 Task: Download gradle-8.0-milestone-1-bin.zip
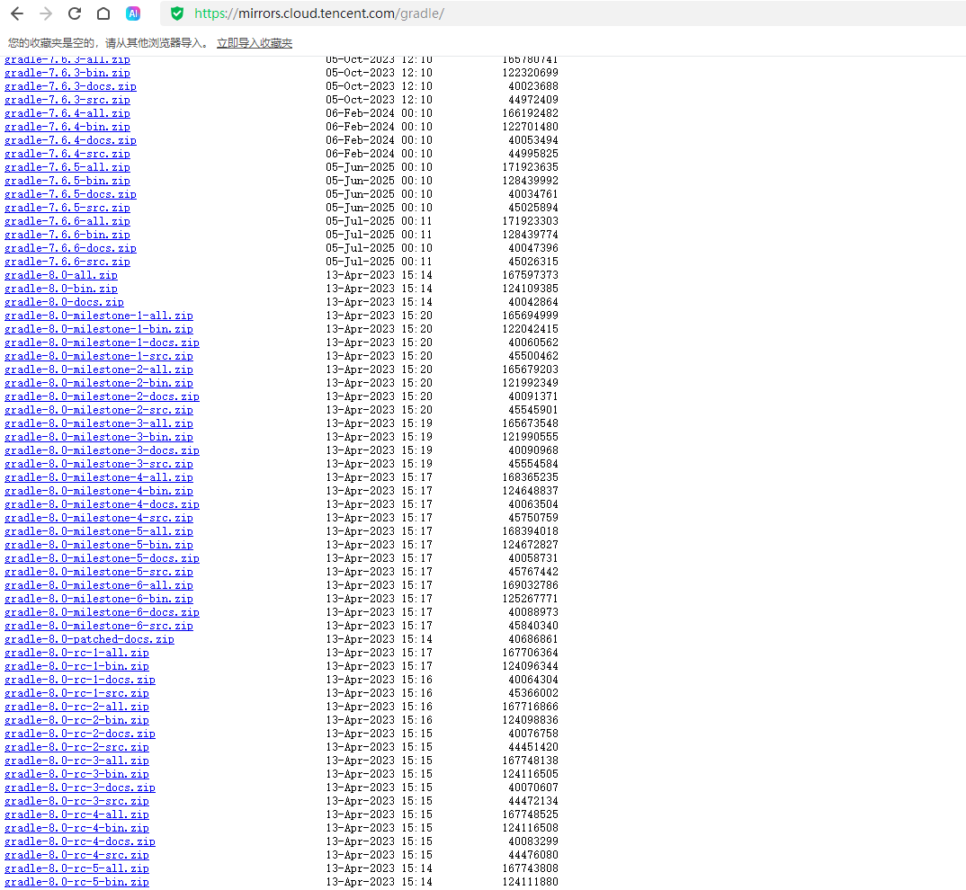(x=99, y=330)
